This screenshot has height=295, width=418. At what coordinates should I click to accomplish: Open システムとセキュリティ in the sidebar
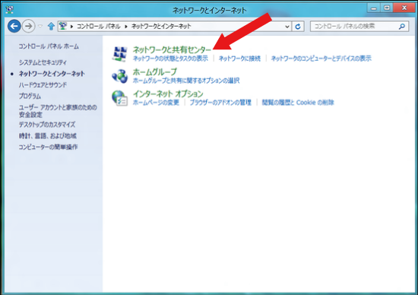[43, 62]
